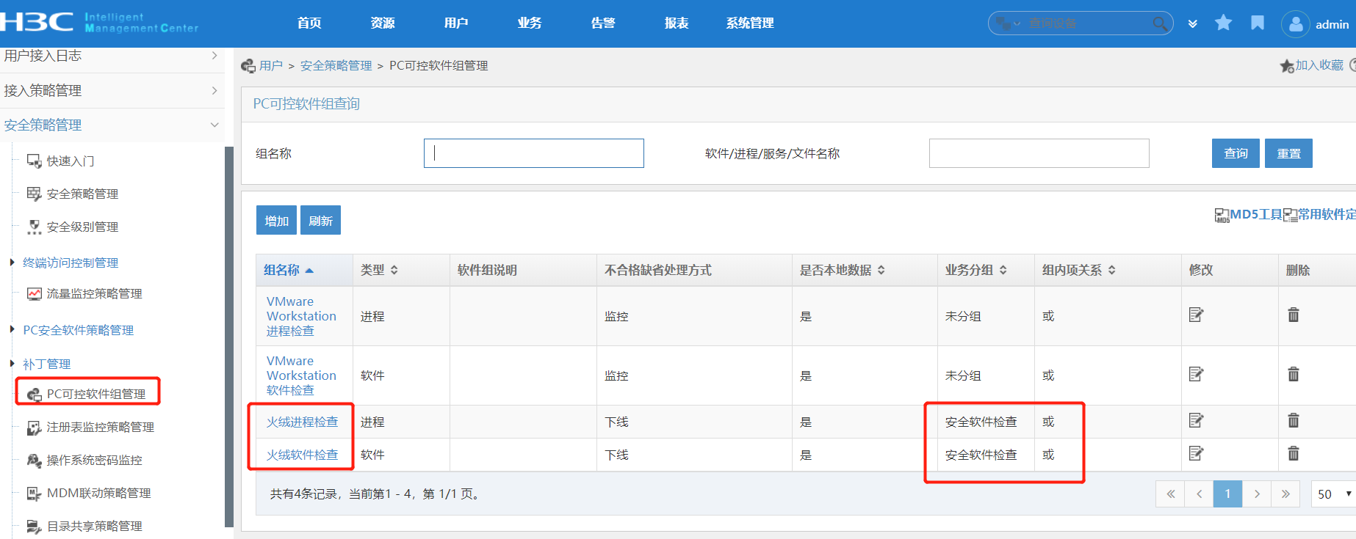1356x539 pixels.
Task: Open the 系统管理 menu
Action: 750,23
